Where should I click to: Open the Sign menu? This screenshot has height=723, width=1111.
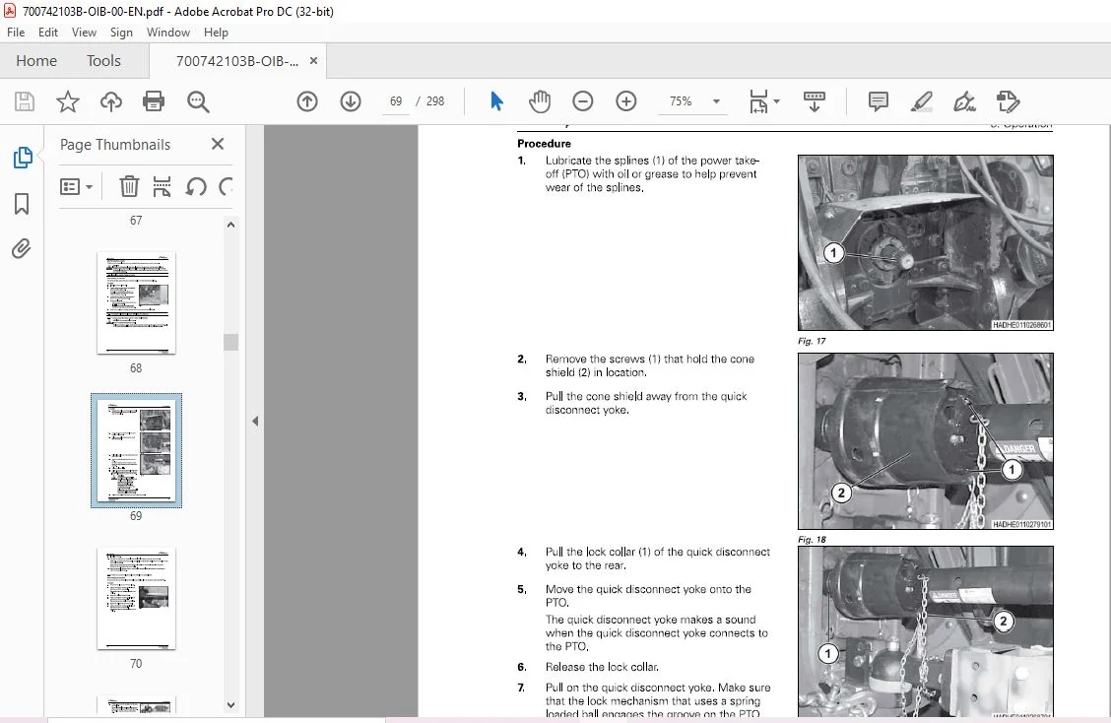pos(121,33)
